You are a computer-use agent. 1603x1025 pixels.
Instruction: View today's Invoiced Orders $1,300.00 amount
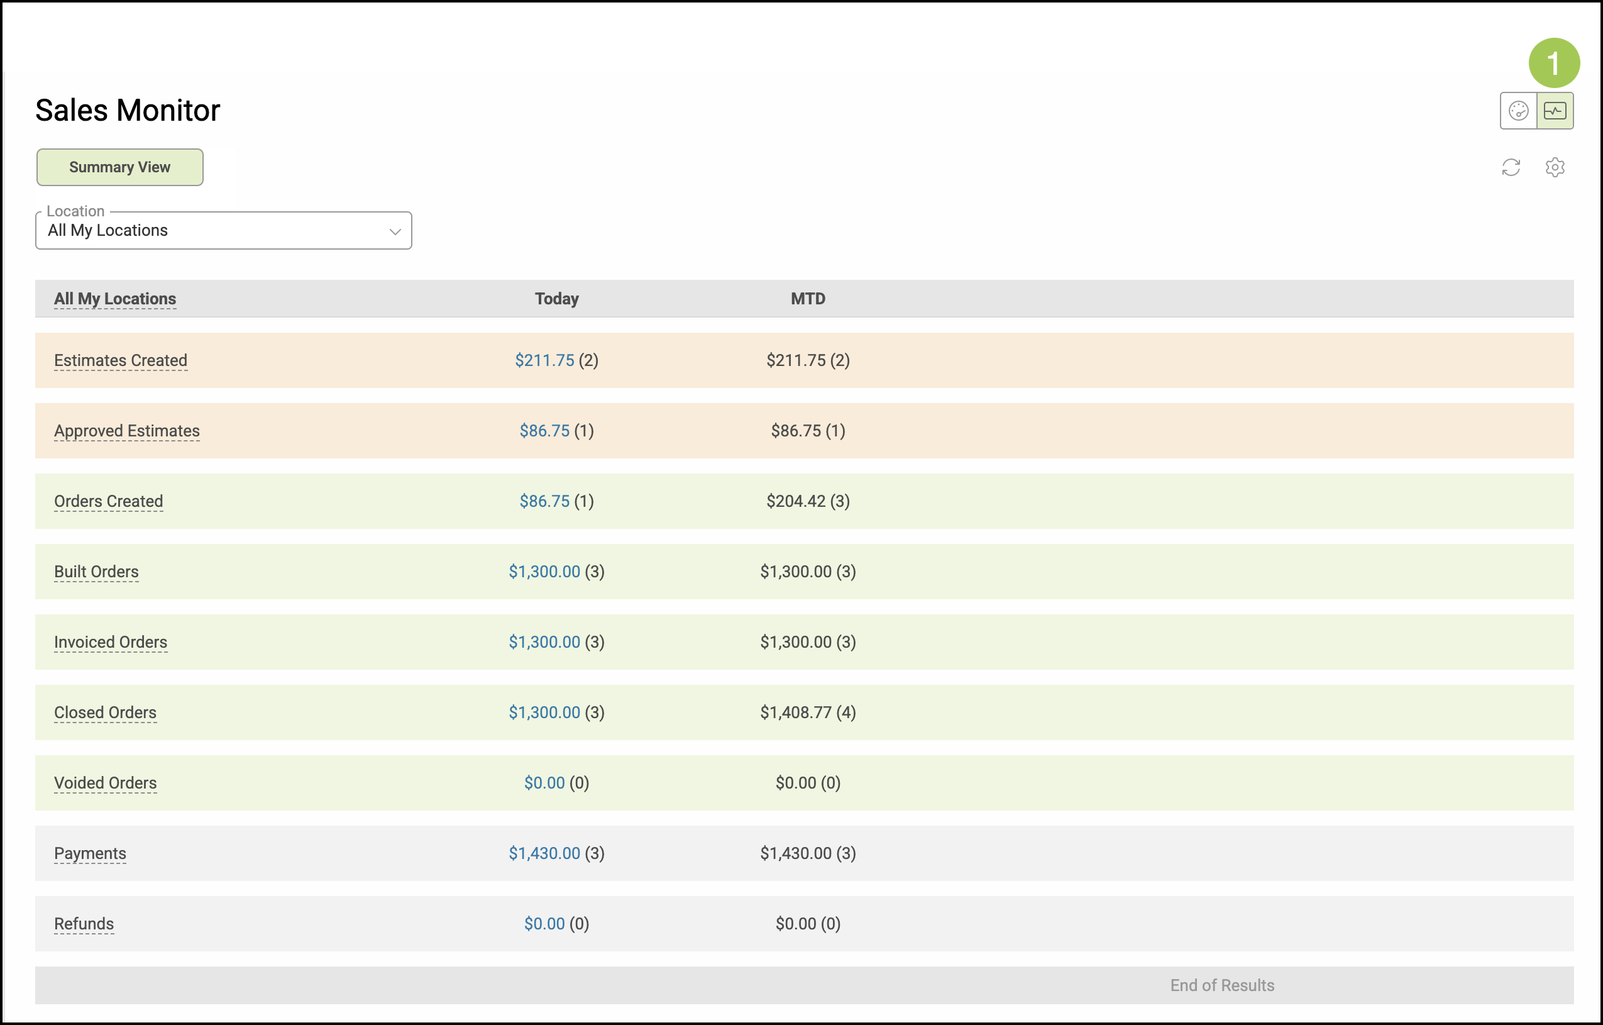pos(544,642)
